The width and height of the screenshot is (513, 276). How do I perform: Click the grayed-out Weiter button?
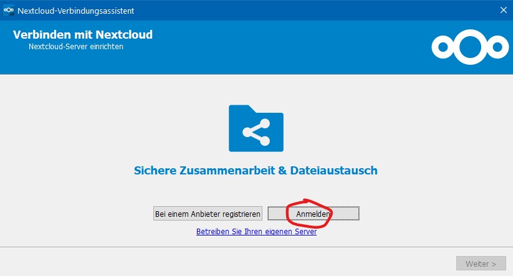[481, 264]
